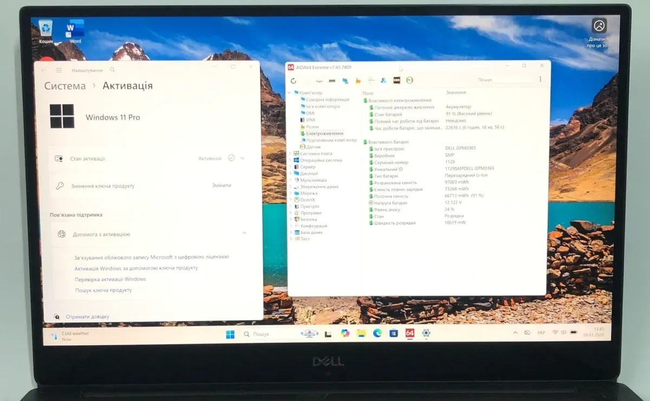Viewport: 650px width, 401px height.
Task: Click the Settings hamburger navigation icon
Action: coord(59,70)
